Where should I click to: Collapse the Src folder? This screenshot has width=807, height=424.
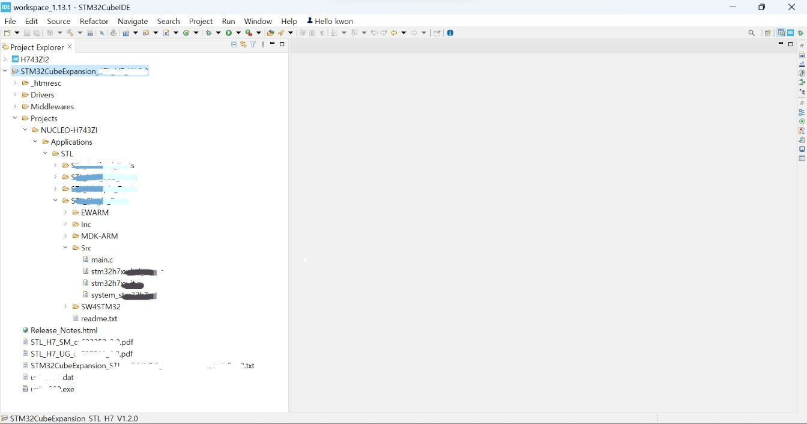(66, 248)
